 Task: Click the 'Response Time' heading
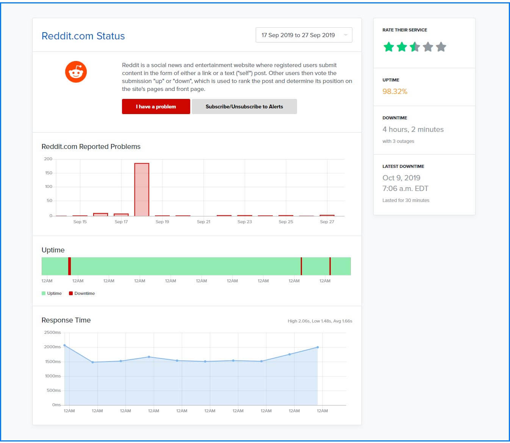pyautogui.click(x=66, y=320)
